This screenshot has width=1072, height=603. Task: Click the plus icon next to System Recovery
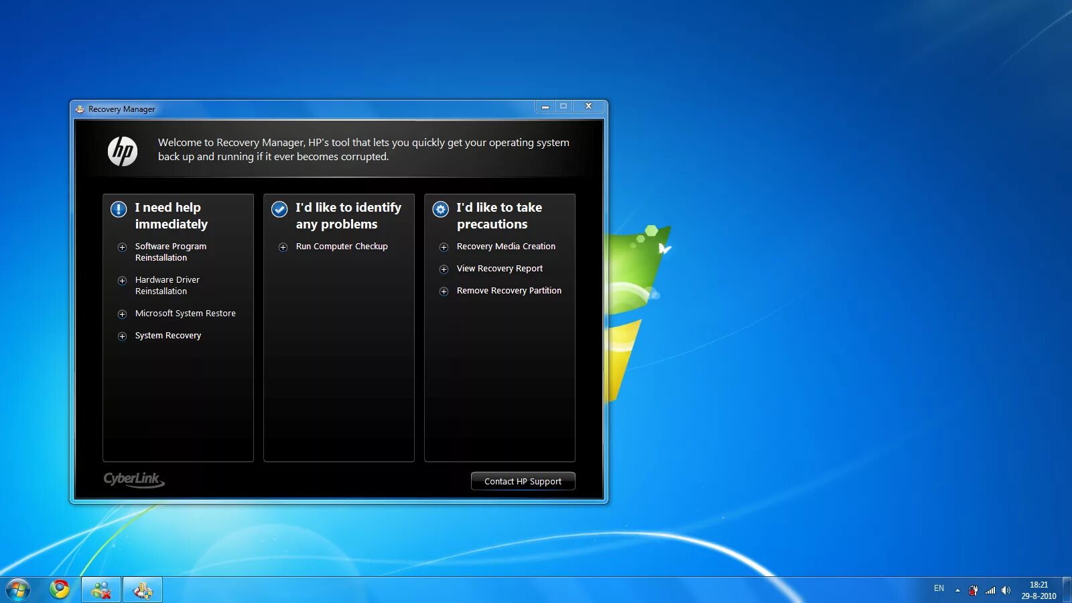coord(122,336)
